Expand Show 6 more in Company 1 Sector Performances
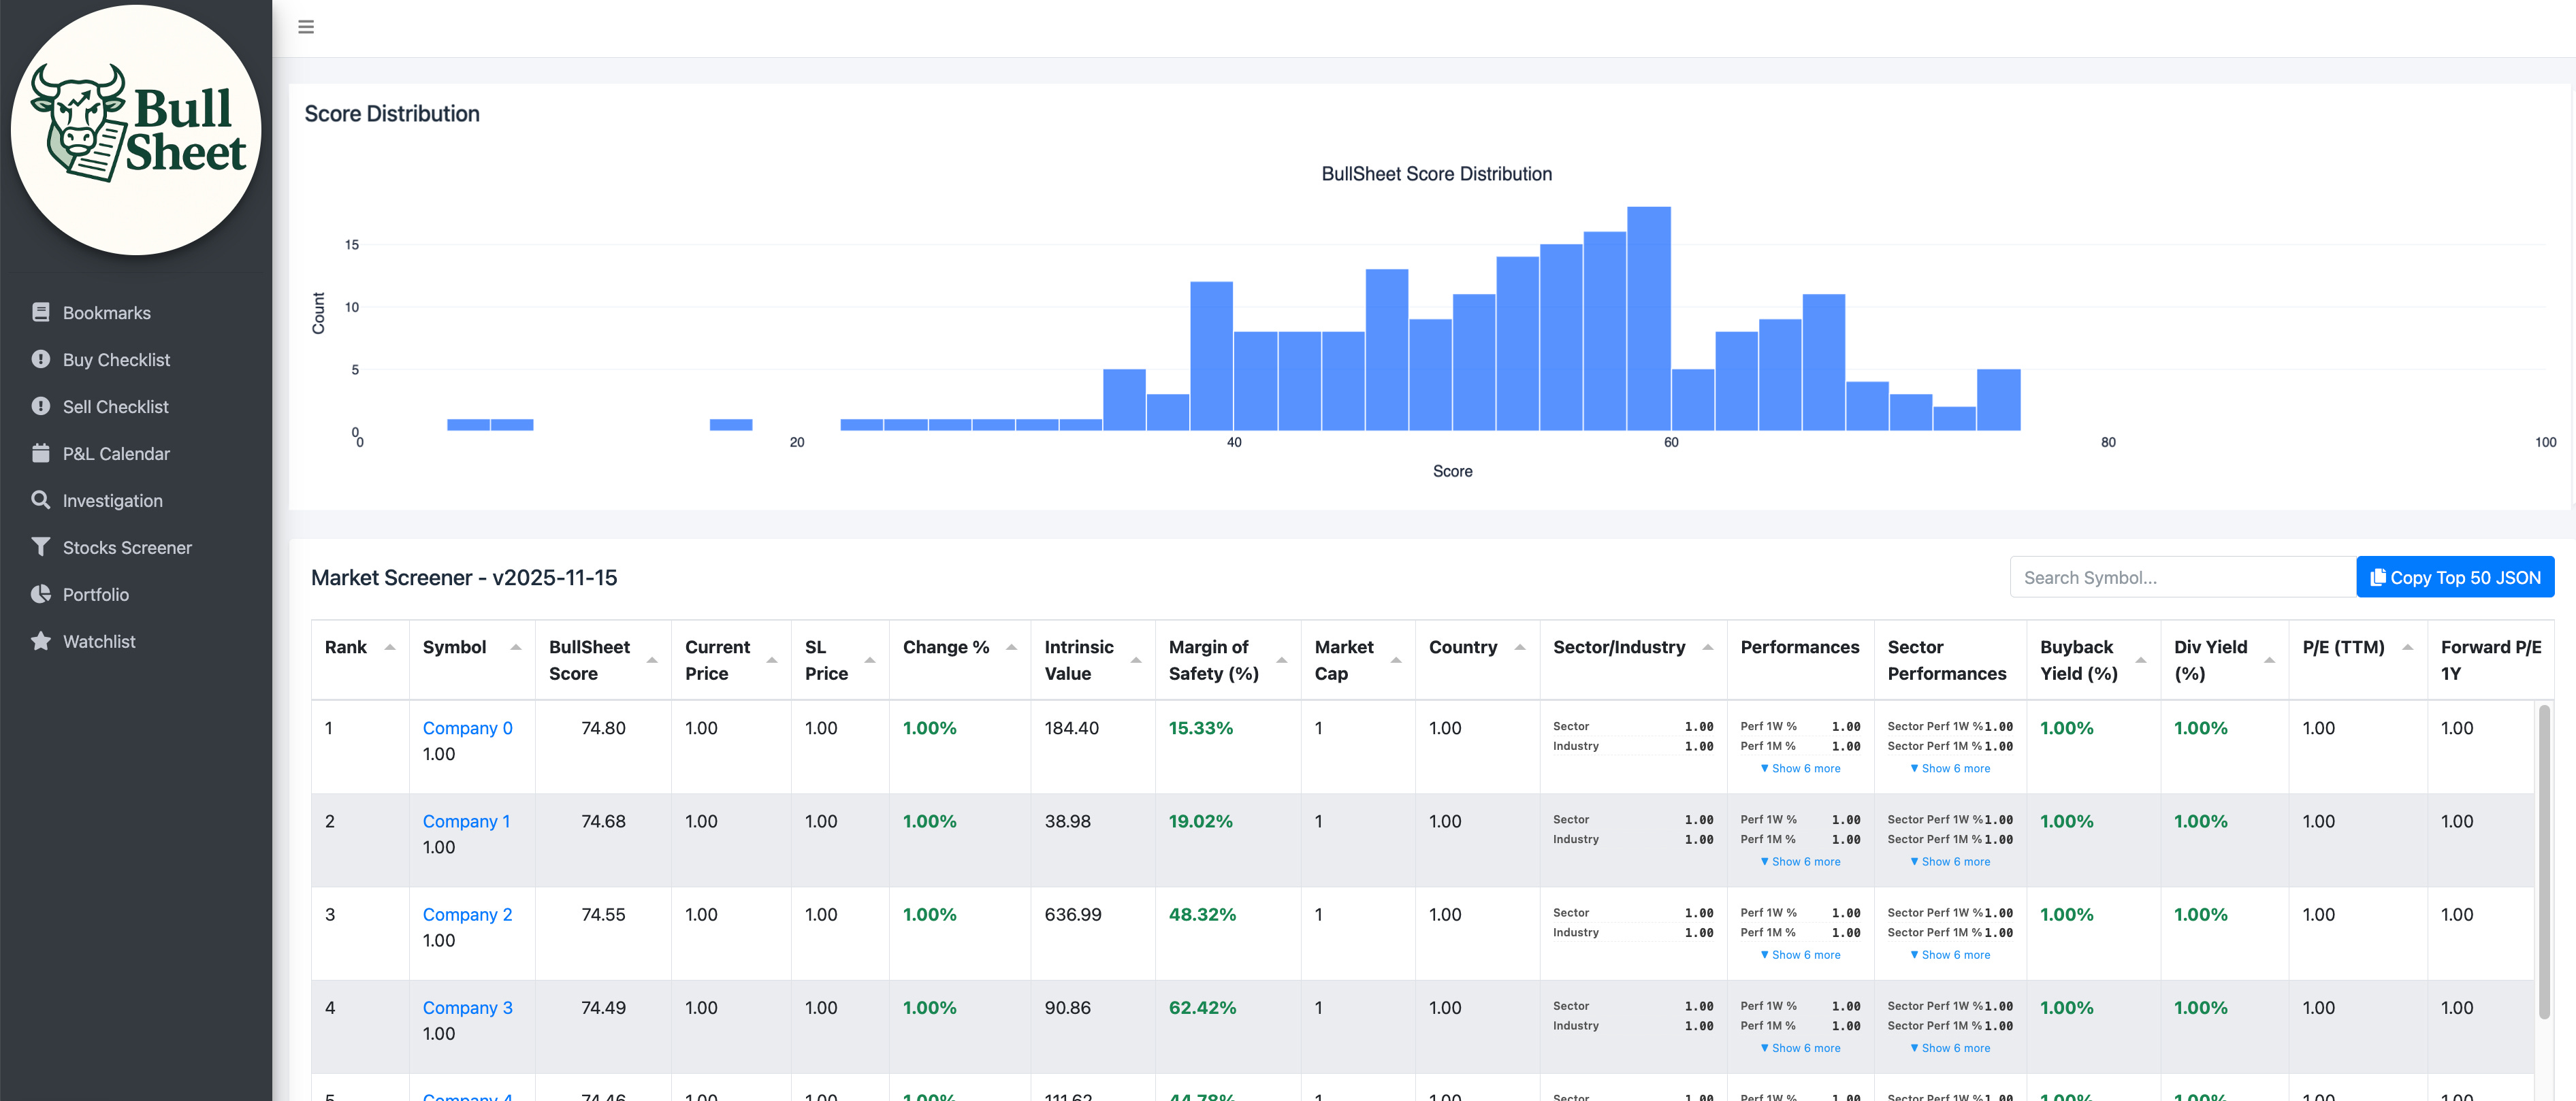This screenshot has height=1101, width=2576. [x=1950, y=861]
